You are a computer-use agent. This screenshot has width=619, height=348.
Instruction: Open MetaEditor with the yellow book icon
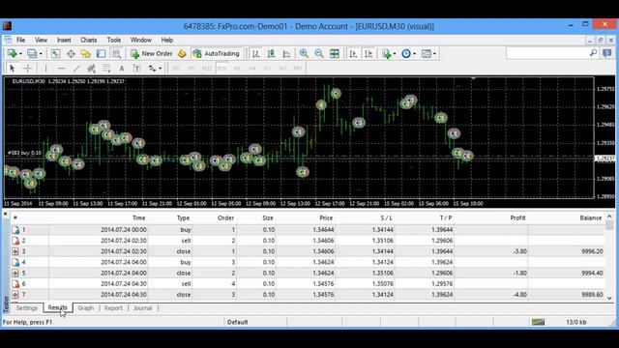coord(182,54)
